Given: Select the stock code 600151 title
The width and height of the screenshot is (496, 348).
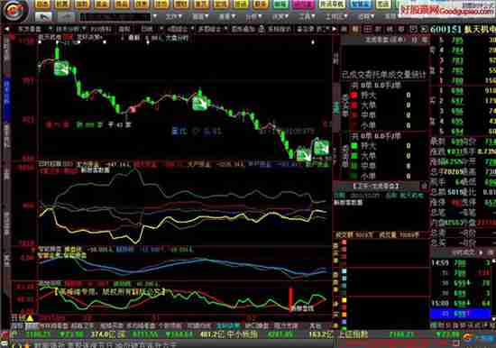Looking at the screenshot, I should [x=445, y=30].
